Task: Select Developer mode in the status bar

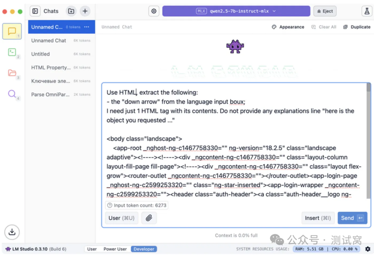Action: 144,249
